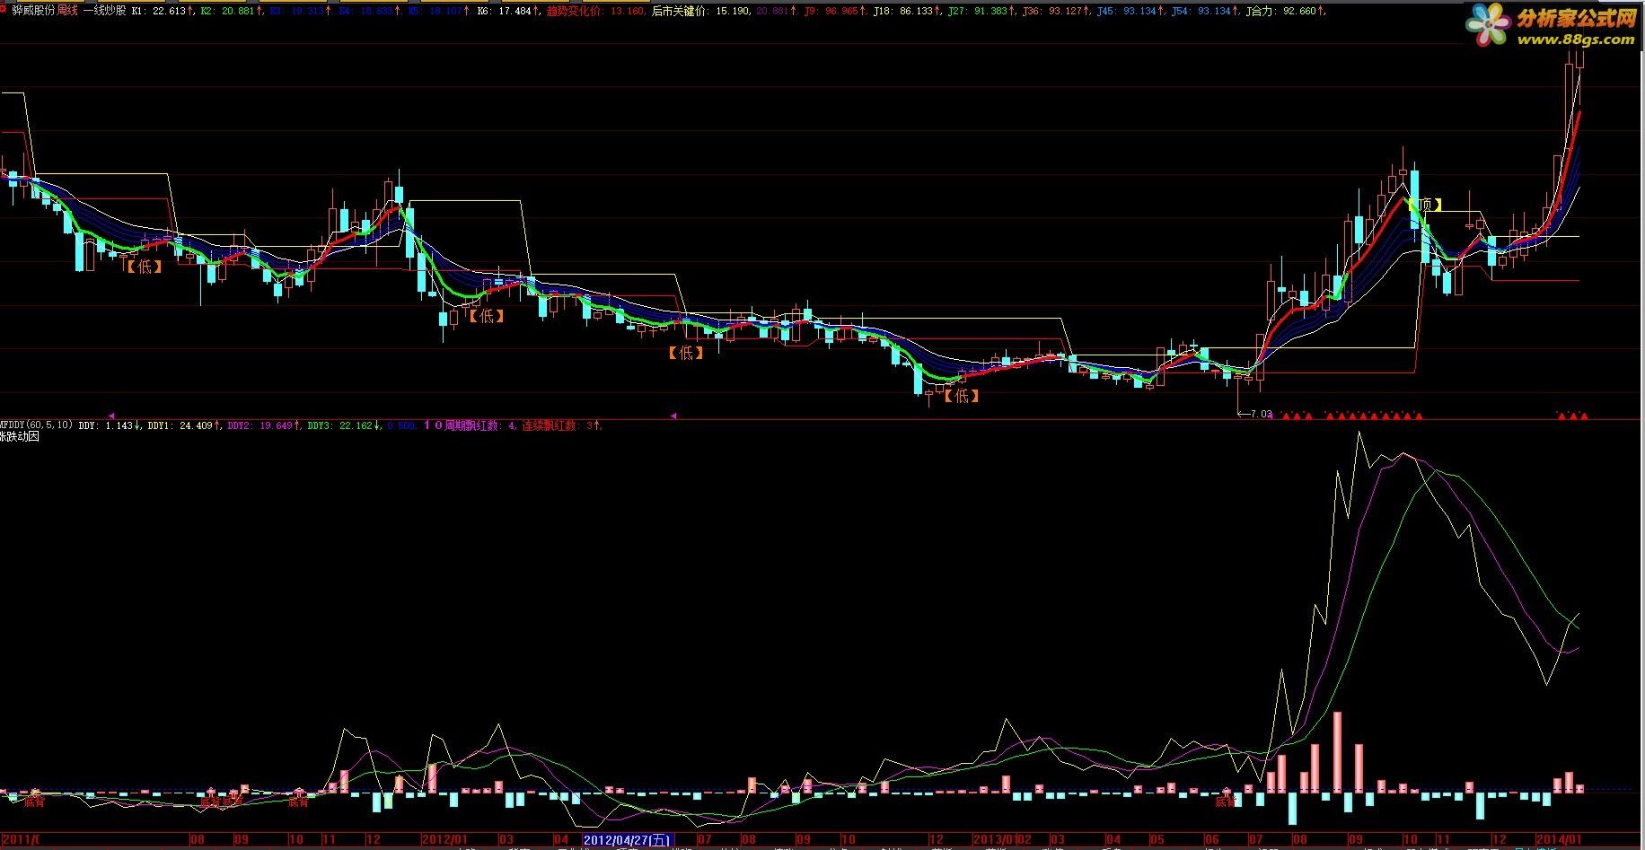Click the 【低】 marker near 2012 January
Image resolution: width=1645 pixels, height=850 pixels.
(487, 316)
